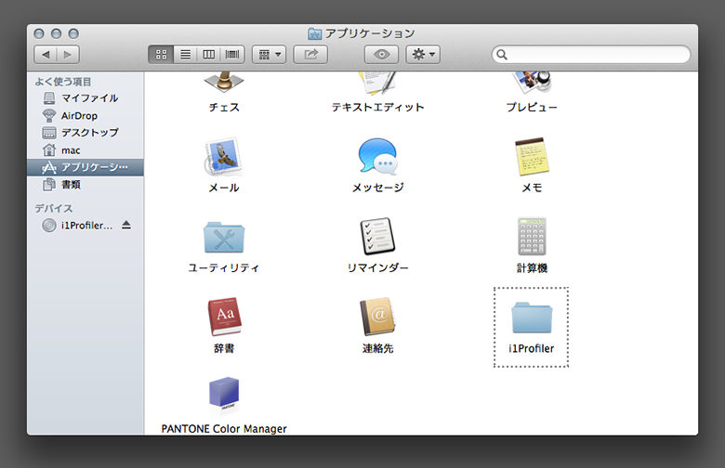The image size is (725, 468).
Task: Click the Quick Look eye button
Action: pos(381,55)
